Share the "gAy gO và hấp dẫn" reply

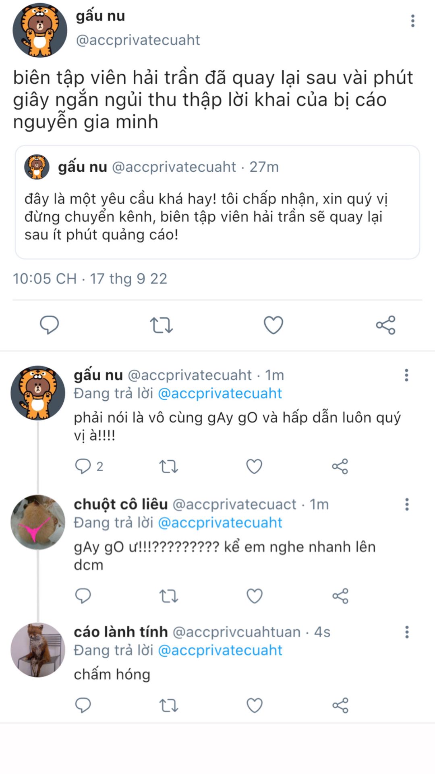340,466
